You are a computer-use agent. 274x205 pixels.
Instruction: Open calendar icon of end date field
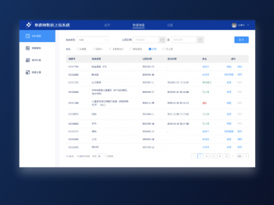click(x=200, y=40)
